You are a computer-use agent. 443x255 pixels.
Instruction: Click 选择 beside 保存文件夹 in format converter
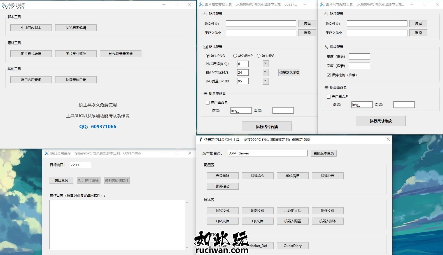[x=307, y=33]
